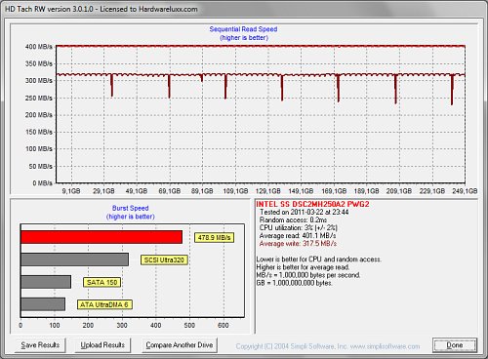The width and height of the screenshot is (488, 359).
Task: Select the Average read 401.1 MB/s line
Action: click(x=298, y=235)
